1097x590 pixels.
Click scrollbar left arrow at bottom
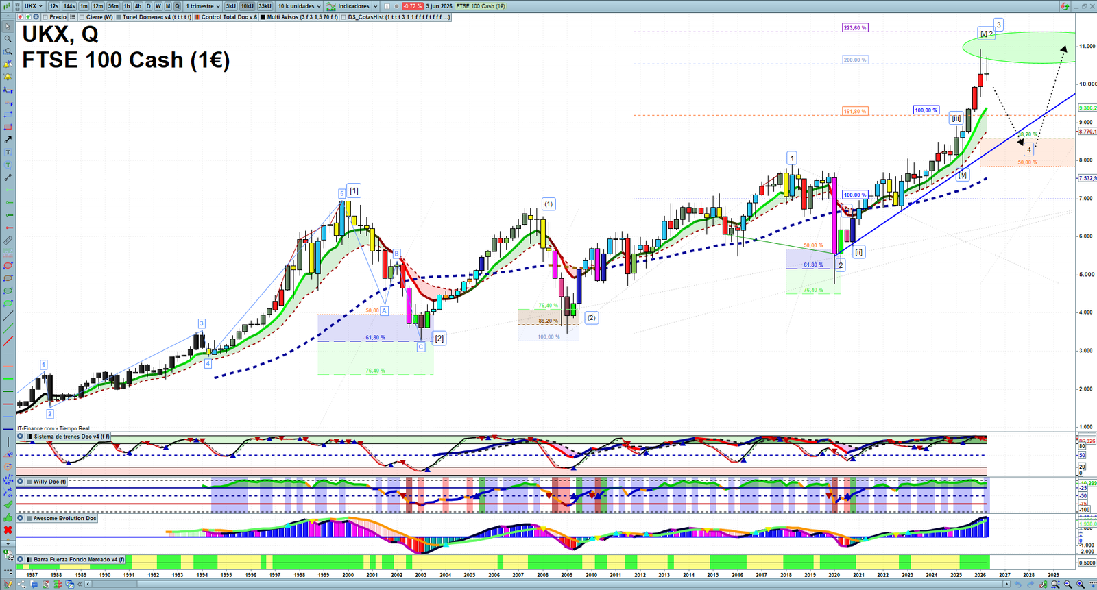click(x=88, y=584)
